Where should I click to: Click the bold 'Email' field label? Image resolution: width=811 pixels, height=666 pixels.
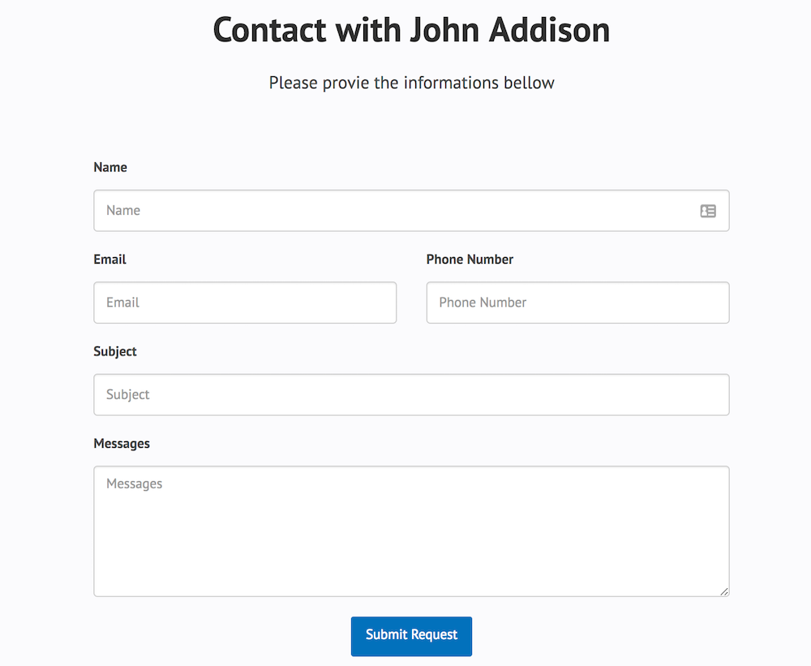click(110, 260)
